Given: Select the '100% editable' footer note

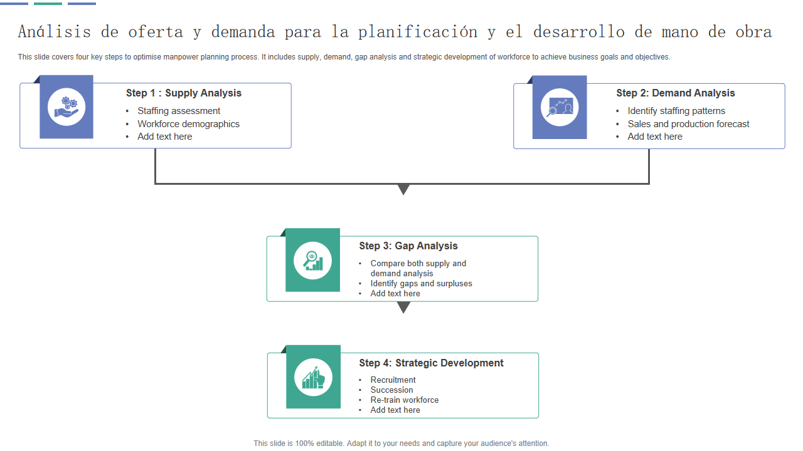Looking at the screenshot, I should (401, 443).
